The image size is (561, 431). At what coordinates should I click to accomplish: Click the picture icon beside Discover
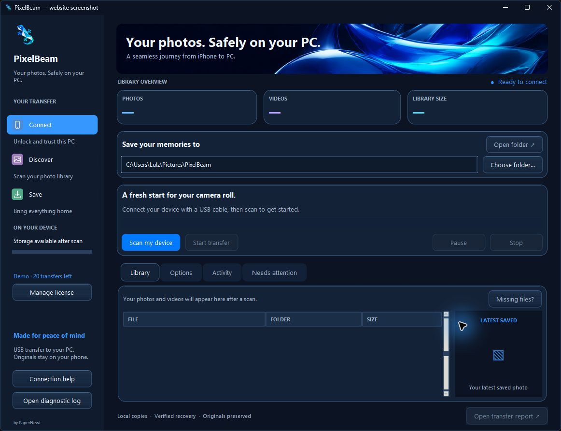17,159
